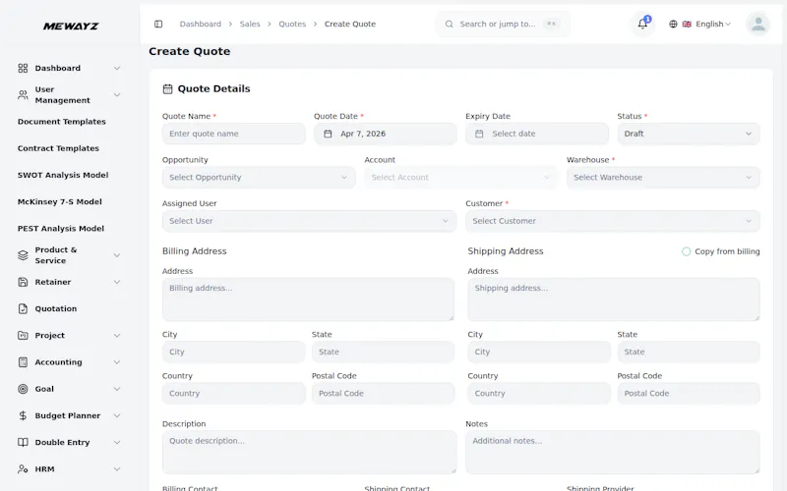Click the Billing address textarea
The width and height of the screenshot is (787, 491).
[x=308, y=300]
